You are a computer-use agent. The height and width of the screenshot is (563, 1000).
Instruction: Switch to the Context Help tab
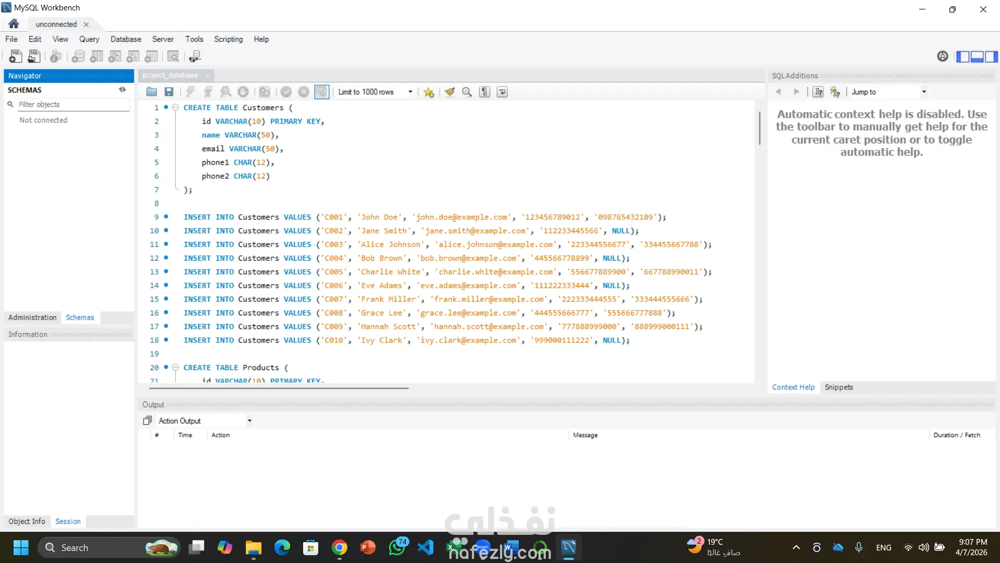(793, 387)
